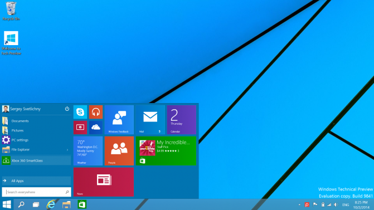374x210 pixels.
Task: Click the battery tray icon
Action: point(323,204)
